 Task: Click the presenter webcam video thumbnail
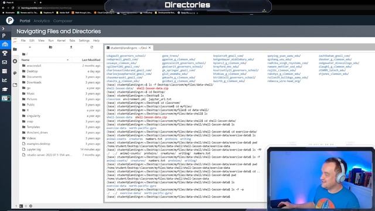(321, 179)
